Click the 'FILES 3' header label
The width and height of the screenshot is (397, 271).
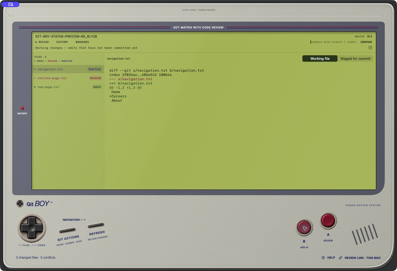click(40, 57)
